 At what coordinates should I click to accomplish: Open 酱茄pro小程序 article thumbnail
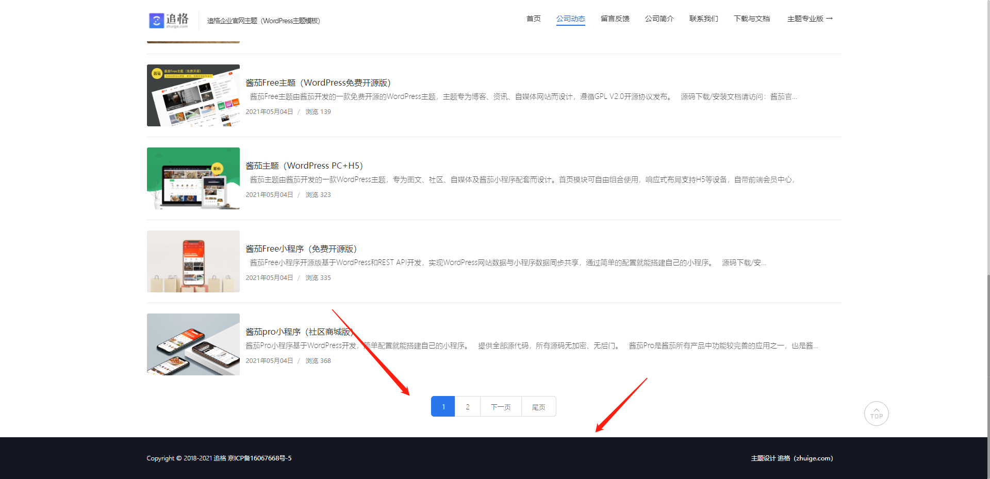pos(193,344)
